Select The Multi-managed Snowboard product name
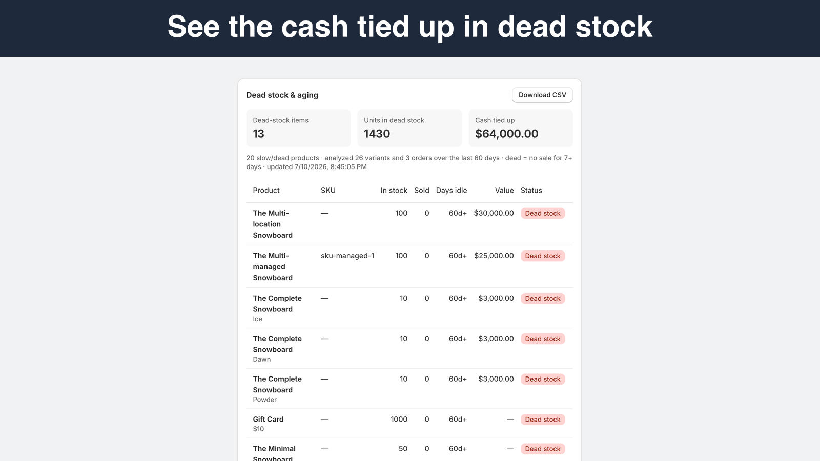820x461 pixels. tap(273, 266)
